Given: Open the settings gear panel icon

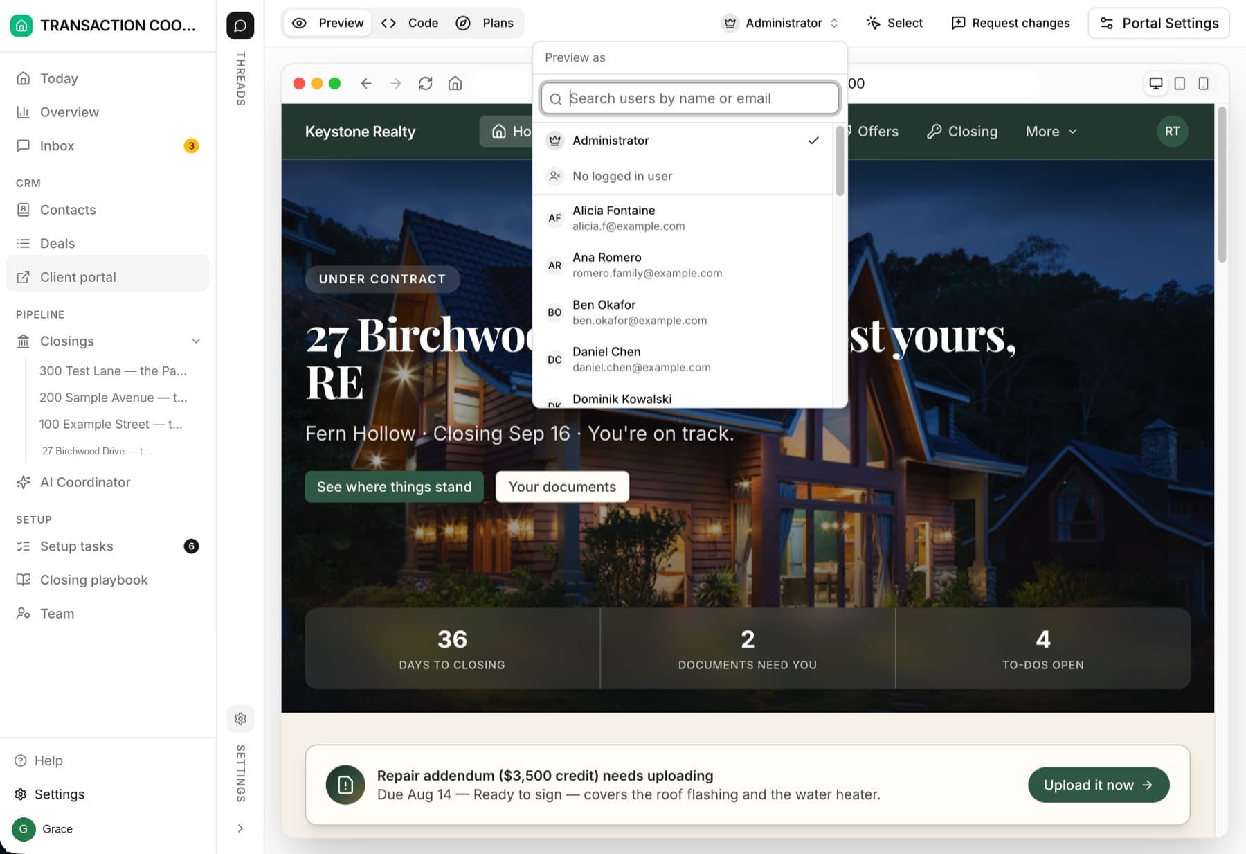Looking at the screenshot, I should coord(240,718).
